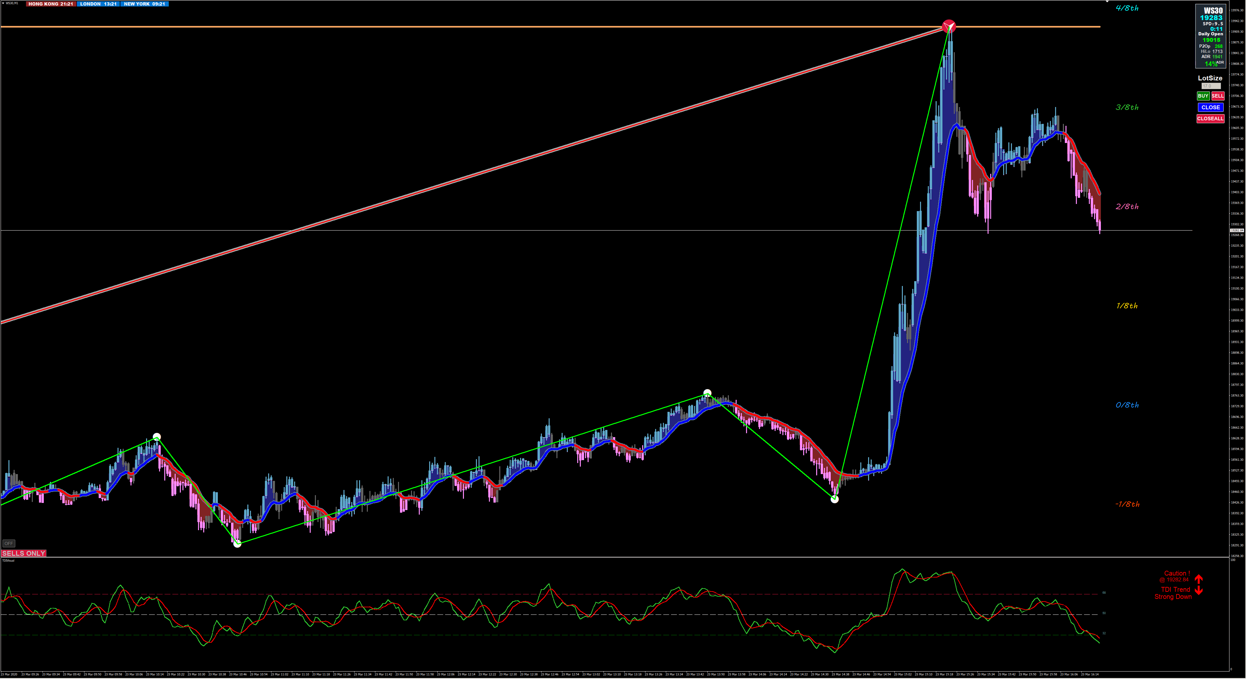Click the red SELL button

pyautogui.click(x=1217, y=96)
